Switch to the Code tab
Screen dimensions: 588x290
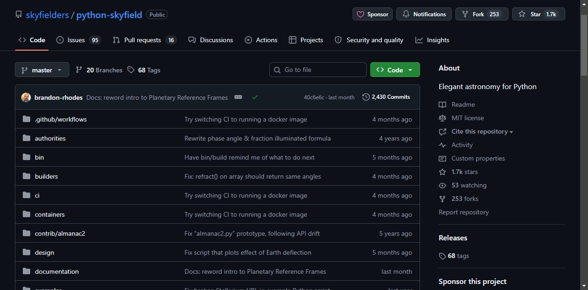32,40
